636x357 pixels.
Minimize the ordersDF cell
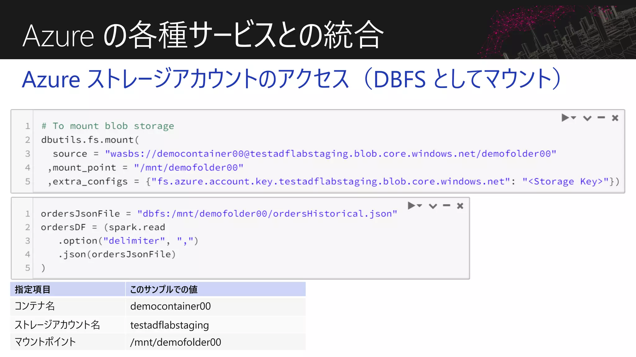point(447,205)
